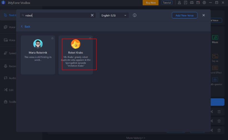Viewport: 228px width, 140px height.
Task: Open the Voice Clone sidebar item
Action: [x=10, y=27]
